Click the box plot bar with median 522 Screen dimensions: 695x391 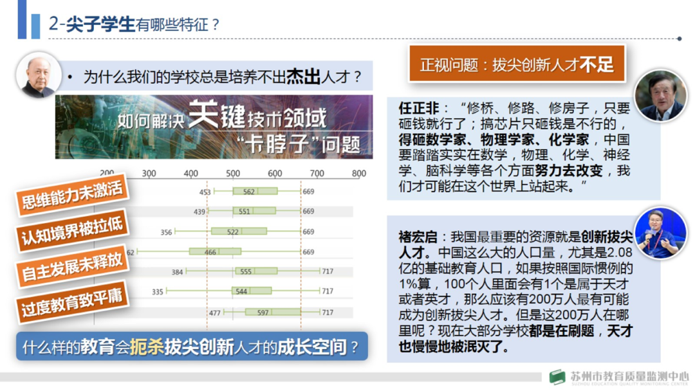pos(239,231)
